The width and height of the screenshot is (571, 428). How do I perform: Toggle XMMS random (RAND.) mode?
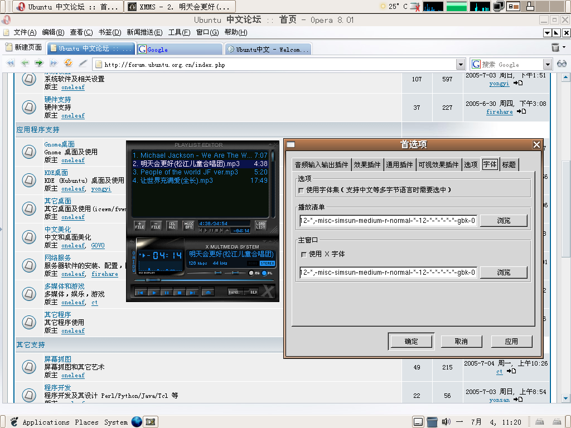tap(235, 292)
